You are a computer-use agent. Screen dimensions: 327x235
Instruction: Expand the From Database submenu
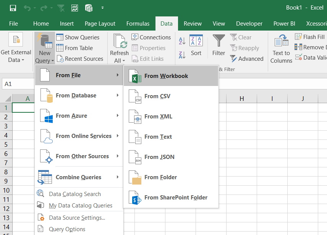(79, 95)
